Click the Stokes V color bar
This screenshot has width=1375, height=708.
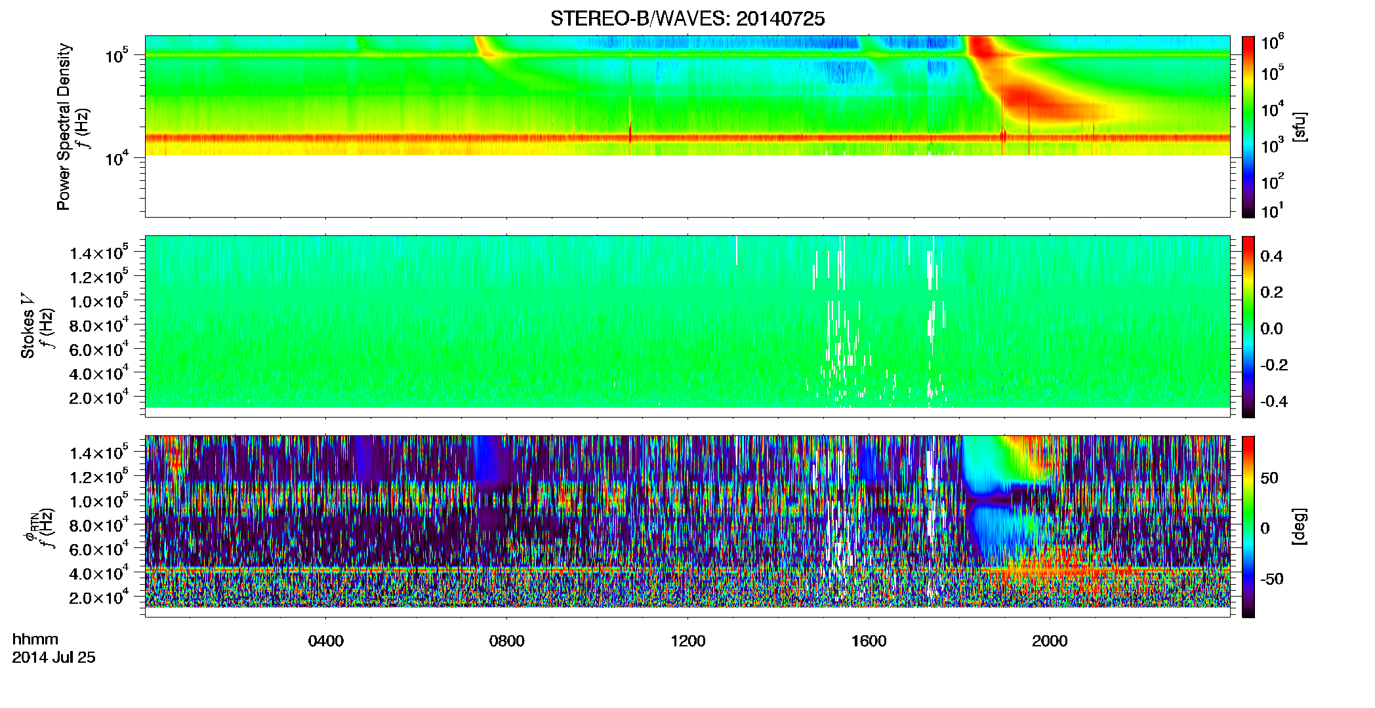click(x=1248, y=326)
